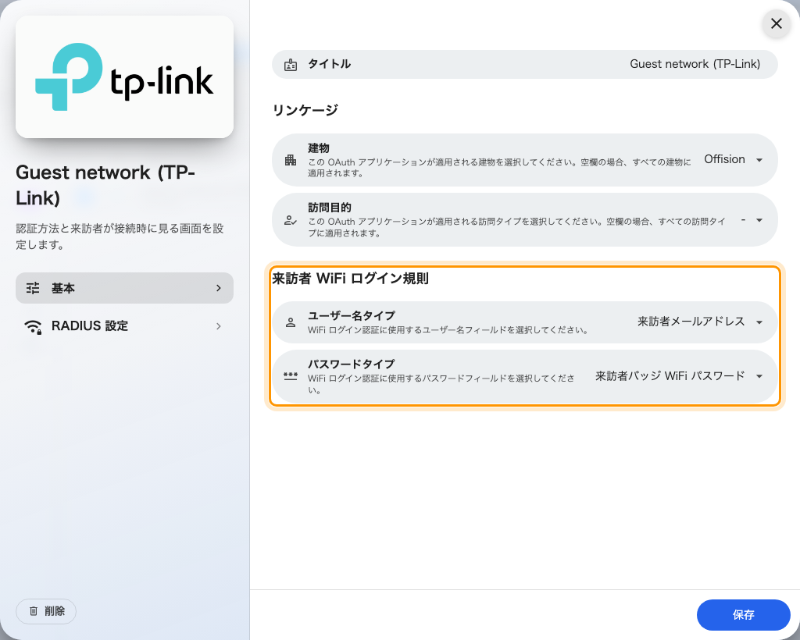Expand the 基本 chevron arrow
The image size is (800, 640).
point(219,288)
